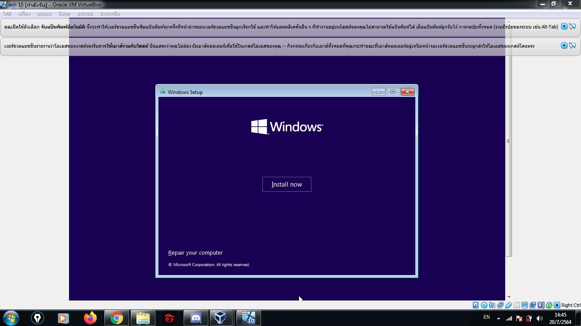Open VirtualBox Manager from the taskbar
Image resolution: width=581 pixels, height=326 pixels.
point(220,318)
